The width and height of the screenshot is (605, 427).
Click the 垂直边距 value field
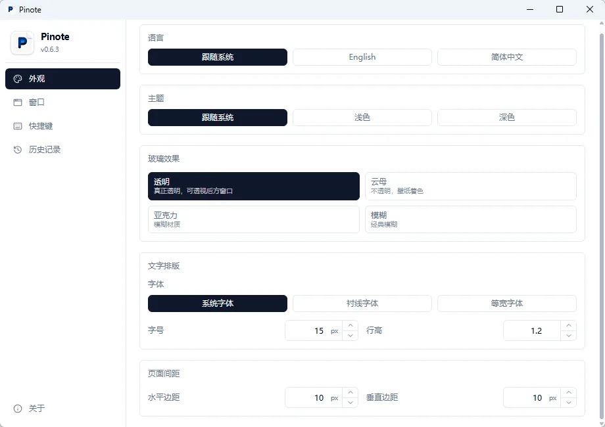[532, 397]
